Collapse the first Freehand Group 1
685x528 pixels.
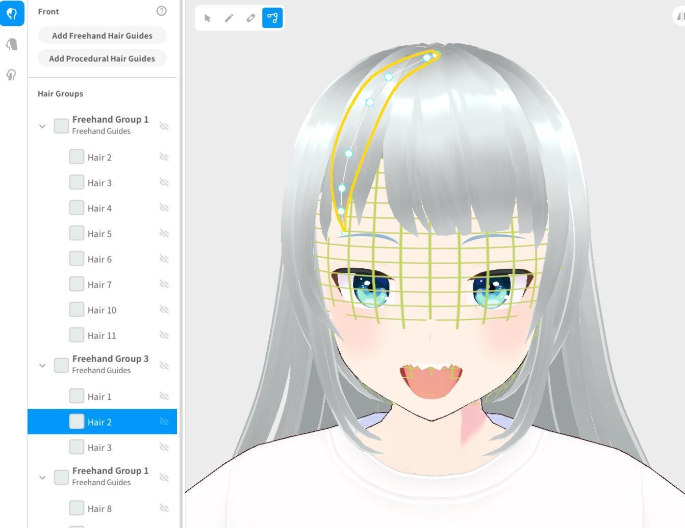[42, 126]
